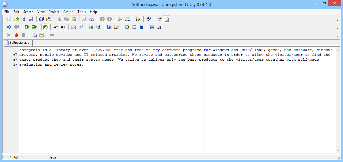Open the preferences settings icon
Image resolution: width=343 pixels, height=162 pixels.
159,19
